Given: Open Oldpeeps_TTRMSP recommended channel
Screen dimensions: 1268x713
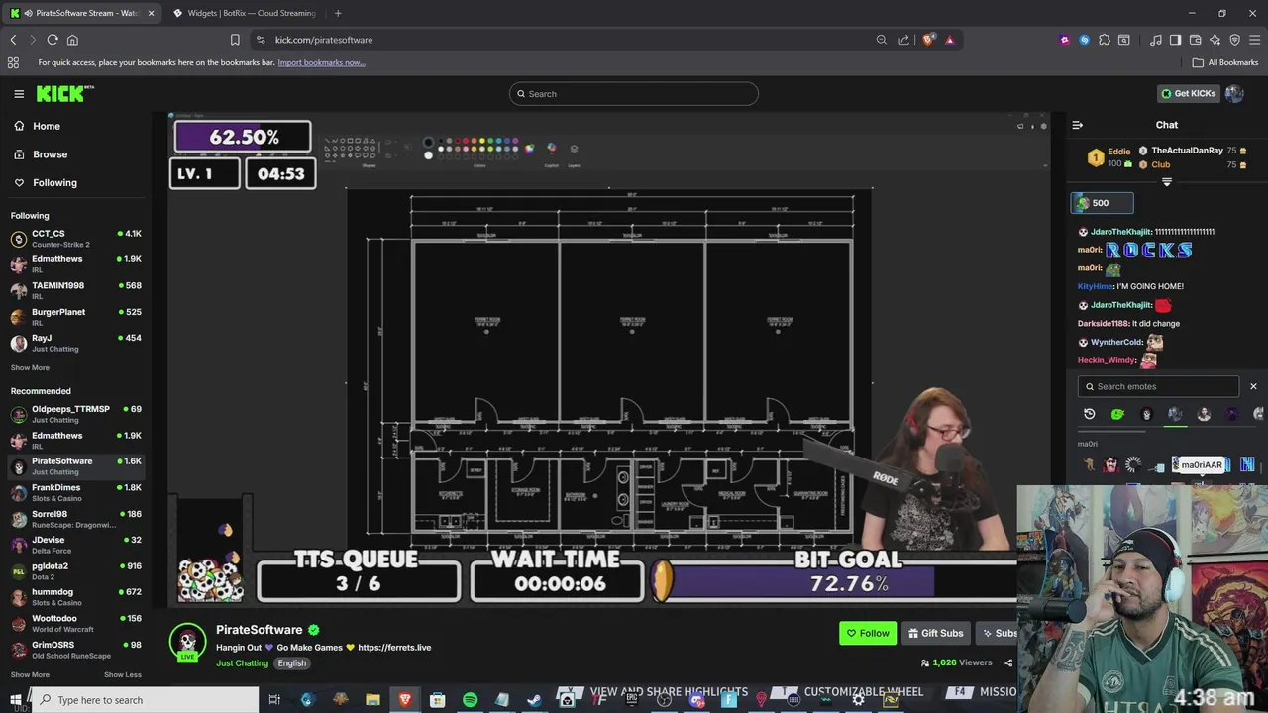Looking at the screenshot, I should pyautogui.click(x=76, y=414).
